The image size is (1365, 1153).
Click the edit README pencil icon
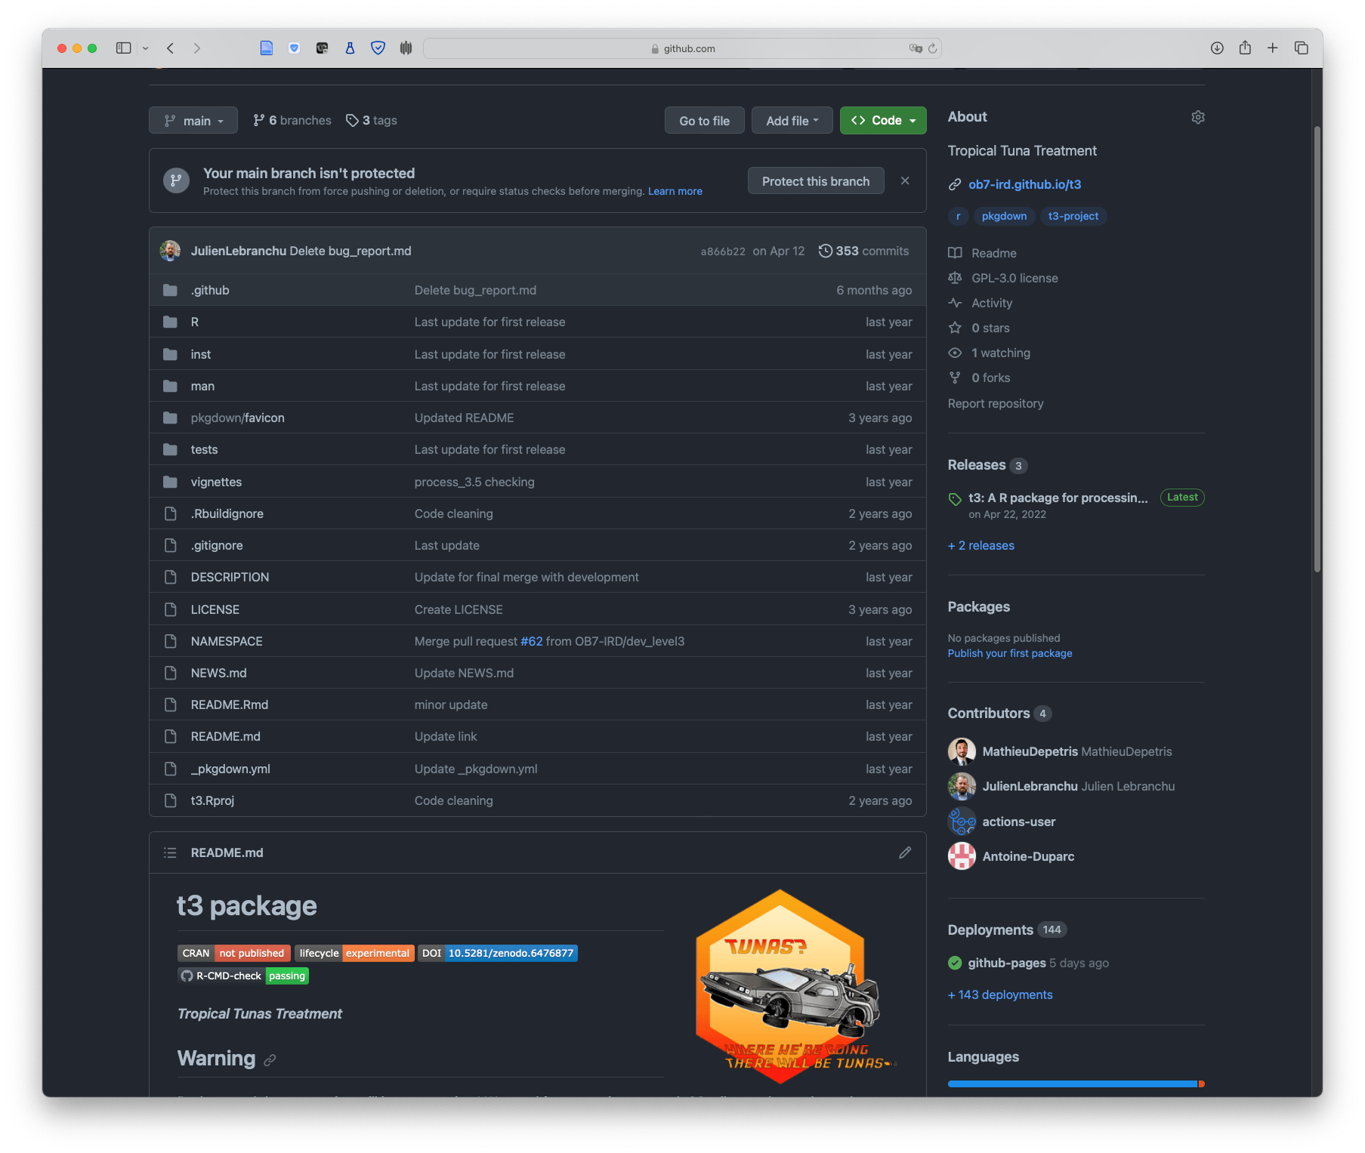click(905, 852)
